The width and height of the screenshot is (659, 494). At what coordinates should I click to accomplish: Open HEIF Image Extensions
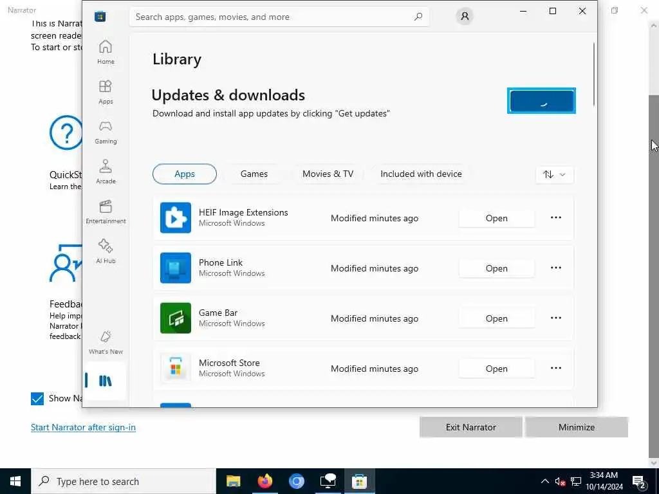click(496, 218)
